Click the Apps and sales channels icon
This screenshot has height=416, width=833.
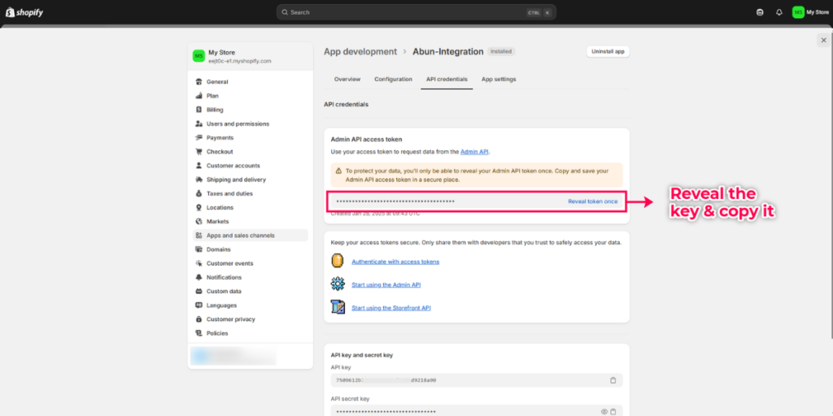(x=198, y=236)
